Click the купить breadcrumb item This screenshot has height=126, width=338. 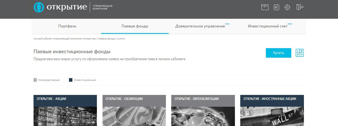pos(121,39)
